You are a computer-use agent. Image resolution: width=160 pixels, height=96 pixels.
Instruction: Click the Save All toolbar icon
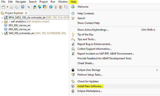pos(17,7)
